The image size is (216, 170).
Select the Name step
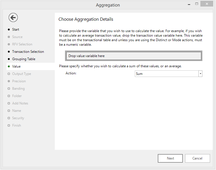(x=16, y=111)
